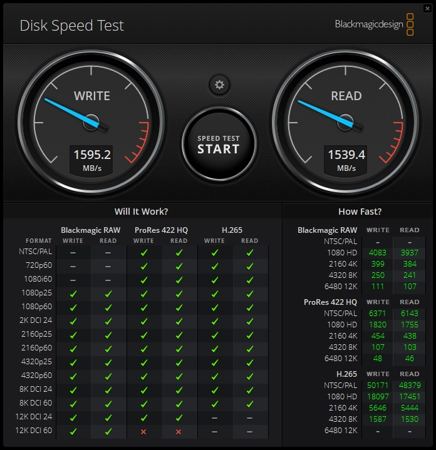The height and width of the screenshot is (450, 436).
Task: Click the Blackmagicdesign logo
Action: [374, 24]
